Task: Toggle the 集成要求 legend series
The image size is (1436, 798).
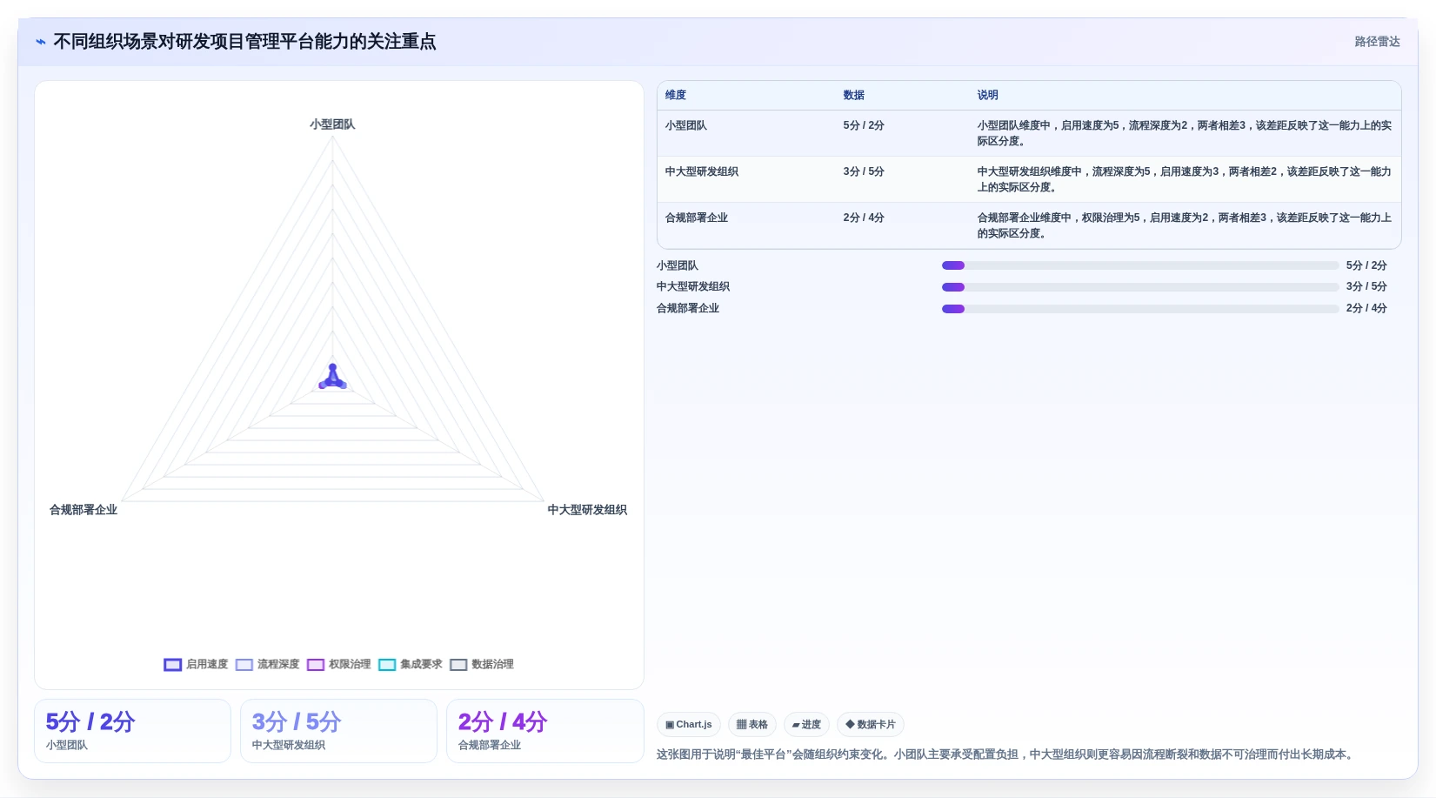Action: [x=410, y=664]
